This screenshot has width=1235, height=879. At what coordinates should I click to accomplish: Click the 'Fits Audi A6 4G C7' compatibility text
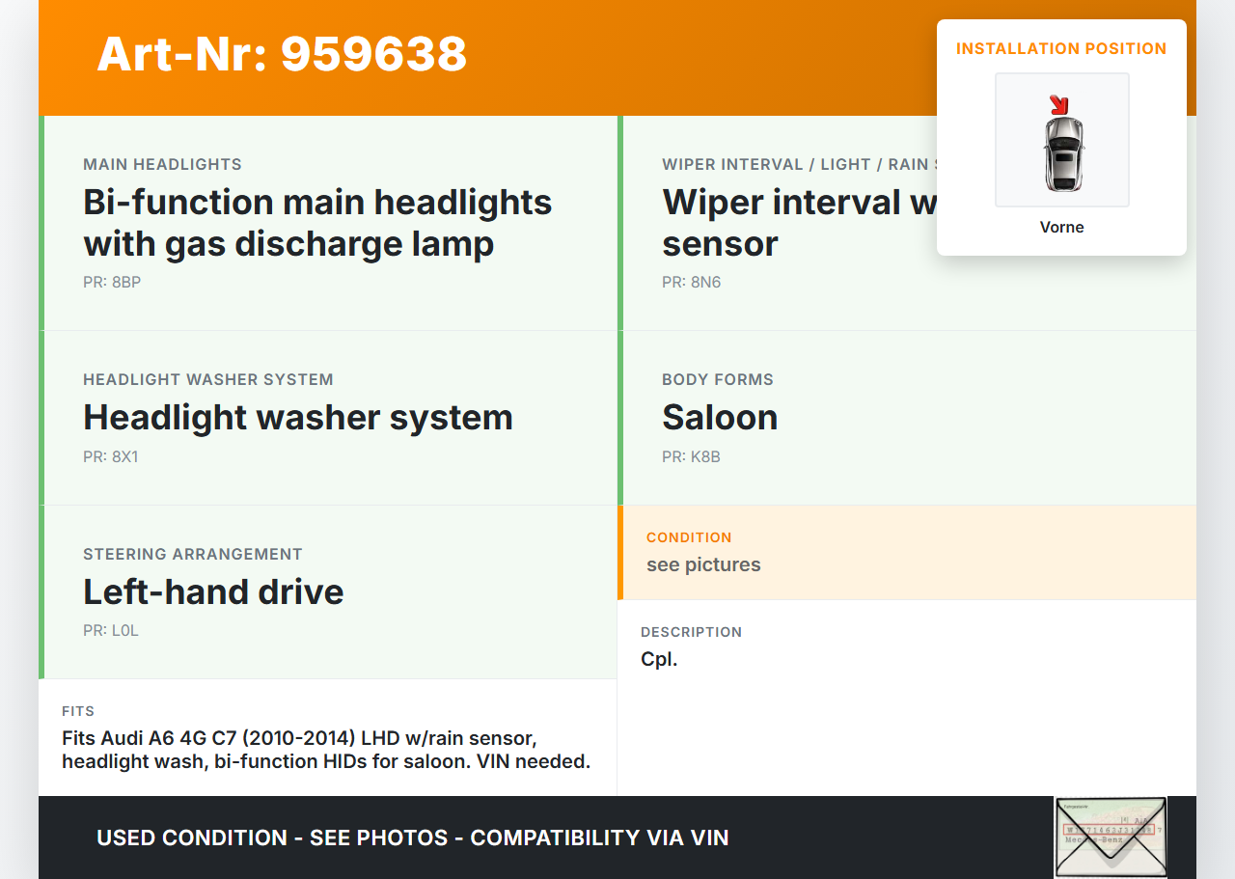pyautogui.click(x=325, y=750)
